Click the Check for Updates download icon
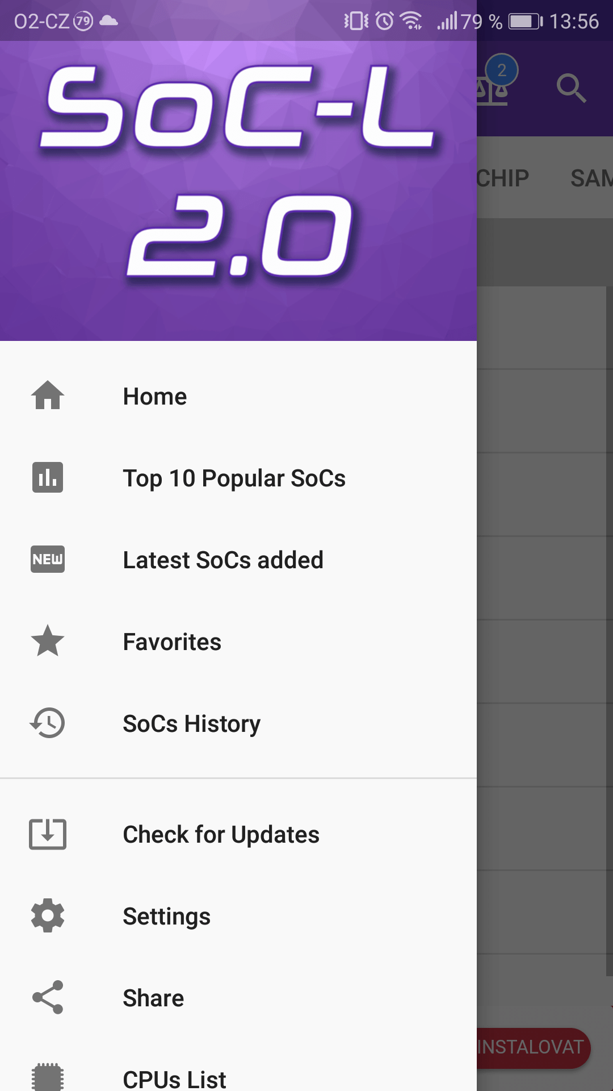 point(48,834)
